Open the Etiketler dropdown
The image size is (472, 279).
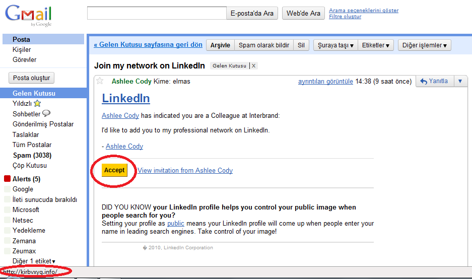pyautogui.click(x=376, y=45)
